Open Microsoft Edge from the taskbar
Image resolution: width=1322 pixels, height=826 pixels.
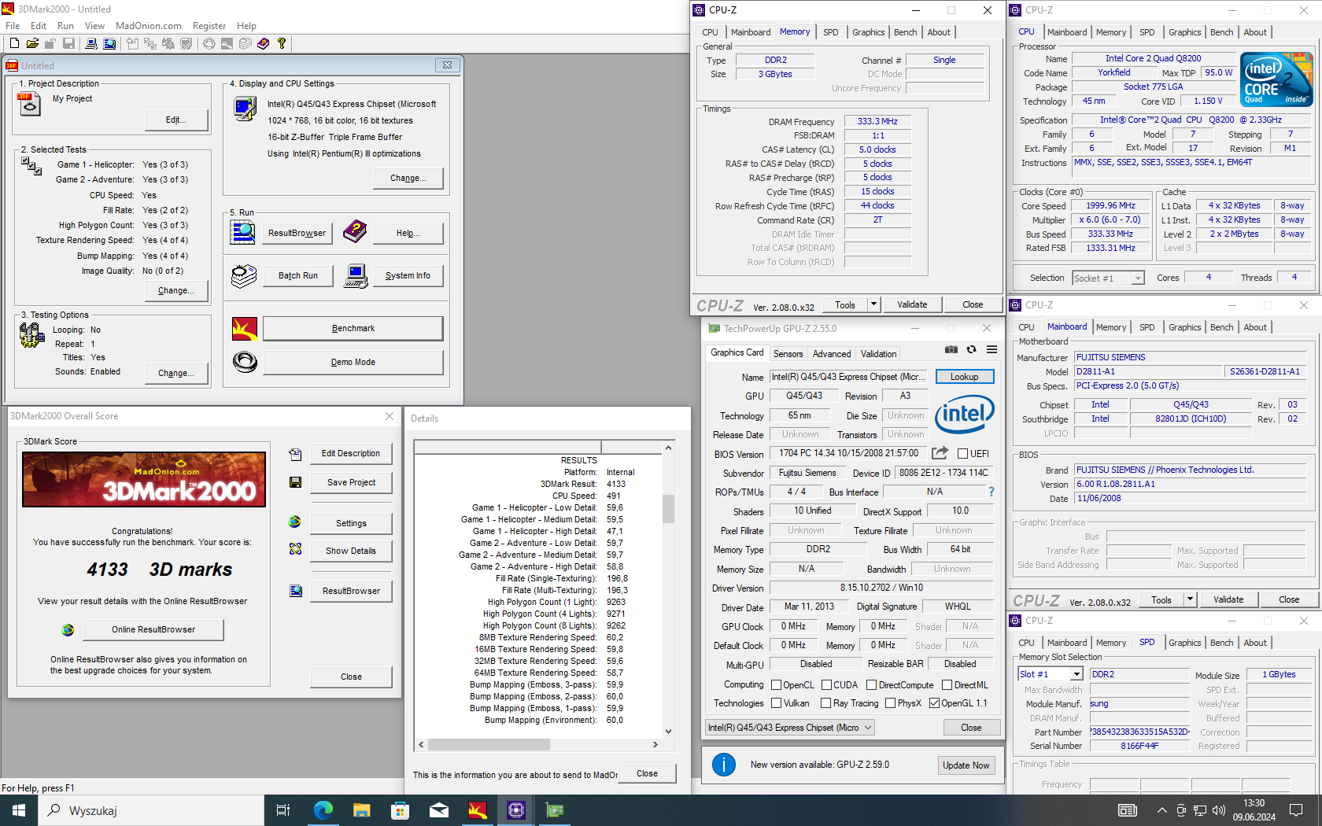tap(323, 810)
